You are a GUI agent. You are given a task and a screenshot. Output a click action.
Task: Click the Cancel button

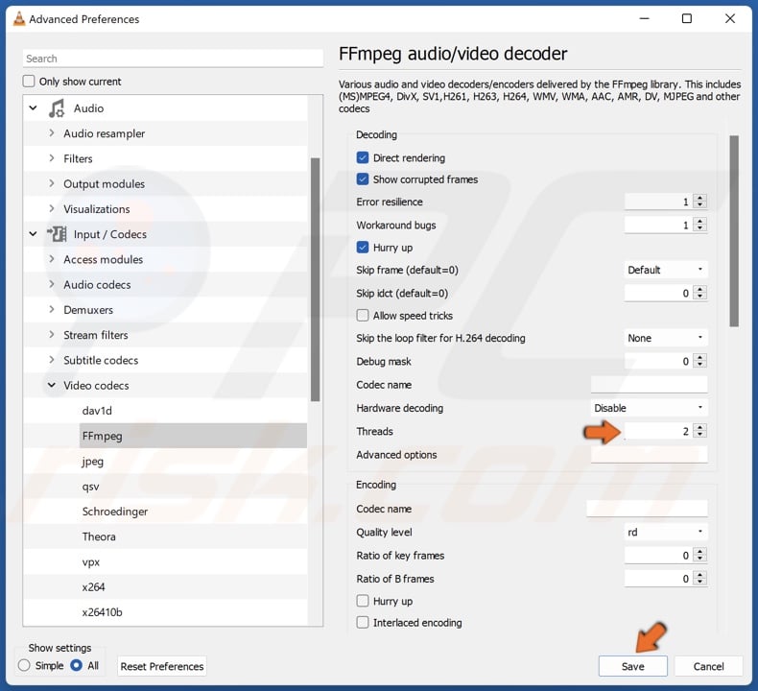pos(708,666)
